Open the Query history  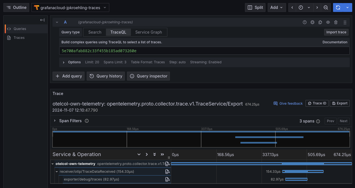106,76
